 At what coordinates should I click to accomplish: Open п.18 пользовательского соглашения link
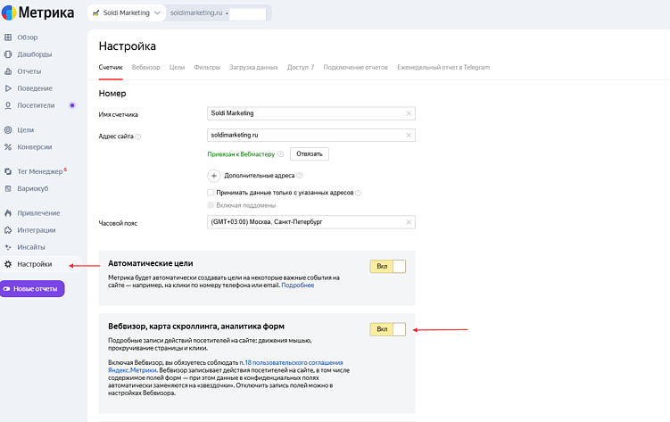tap(291, 362)
